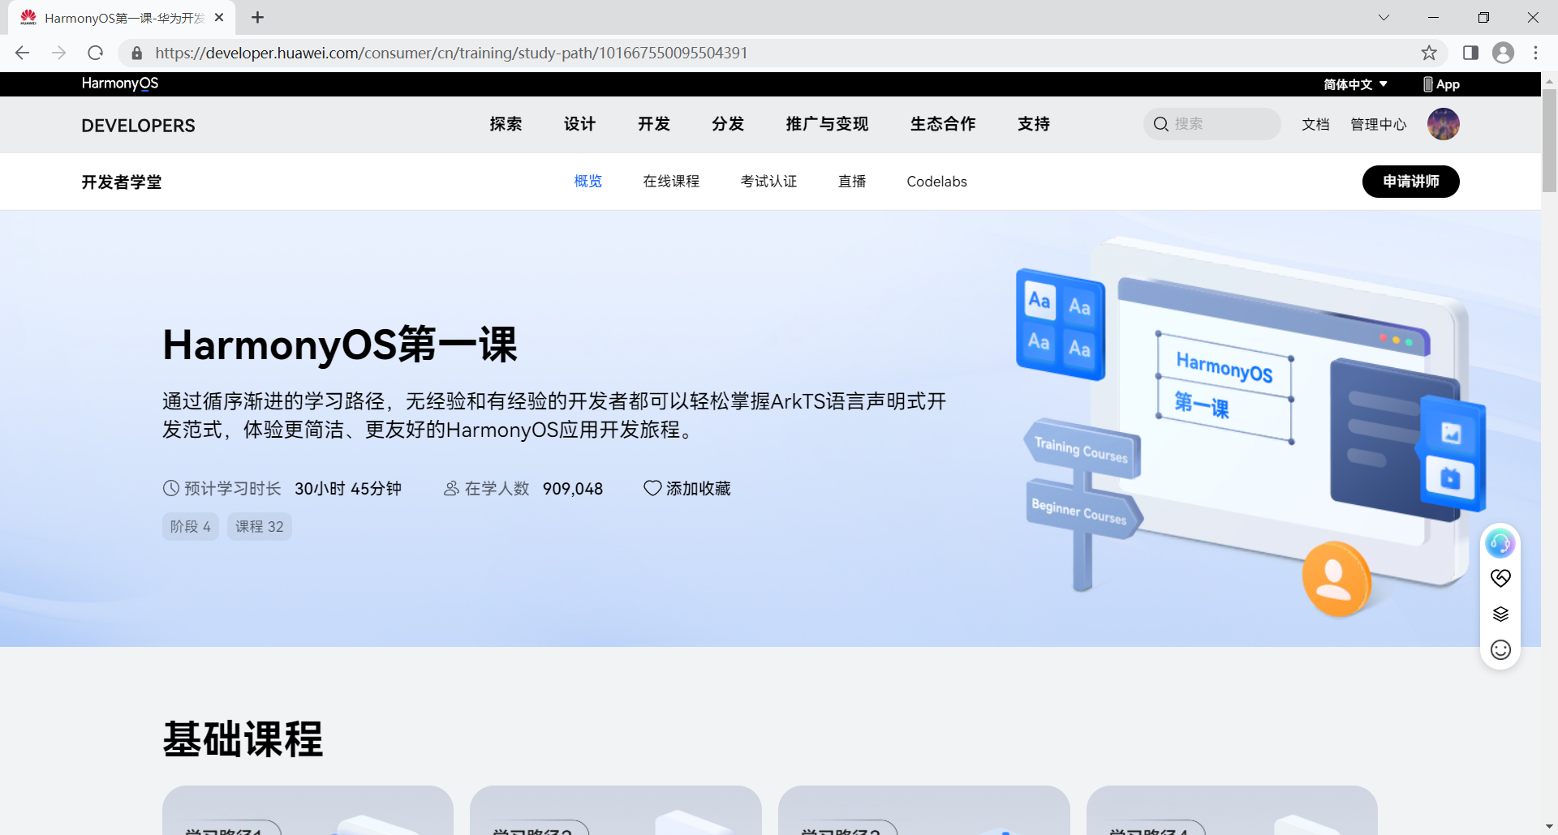Open the 分发 menu

tap(728, 124)
